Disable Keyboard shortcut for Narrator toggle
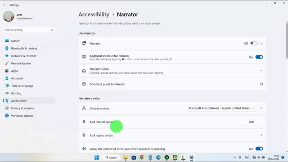The height and width of the screenshot is (162, 288). [x=259, y=57]
